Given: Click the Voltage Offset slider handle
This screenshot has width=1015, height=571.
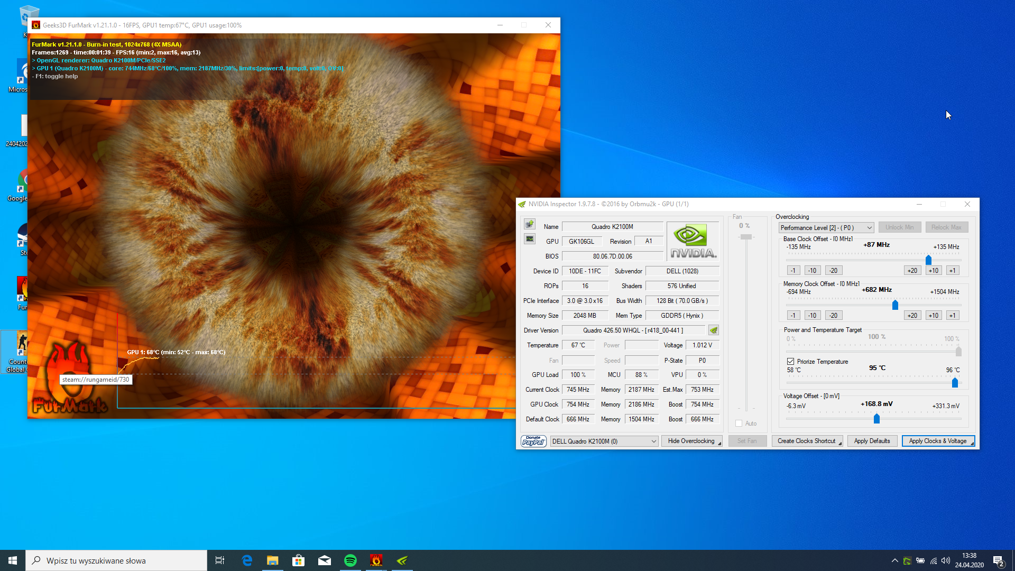Looking at the screenshot, I should [876, 419].
